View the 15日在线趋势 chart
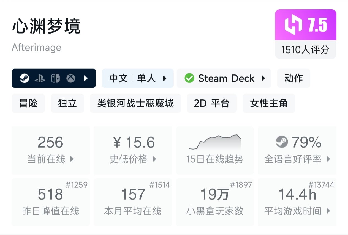 click(215, 142)
